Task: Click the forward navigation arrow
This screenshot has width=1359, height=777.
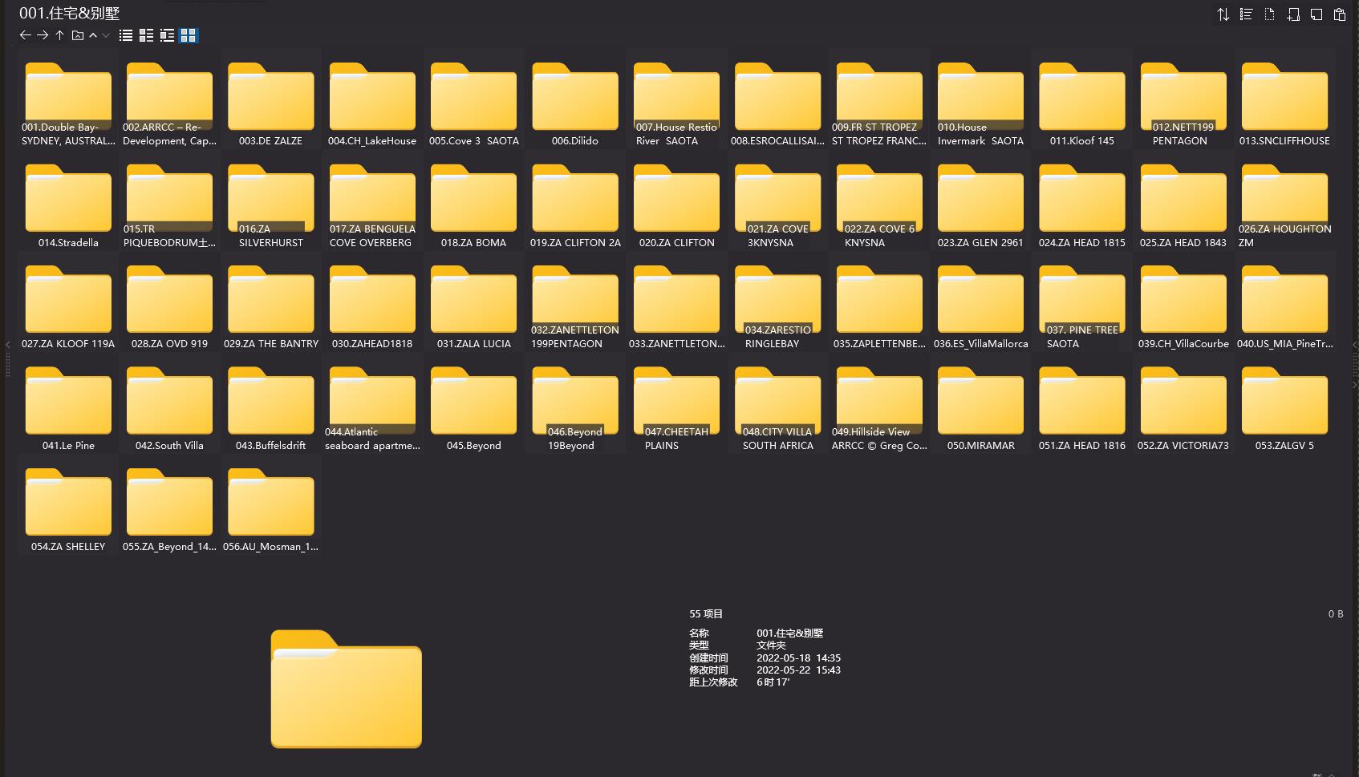Action: (43, 35)
